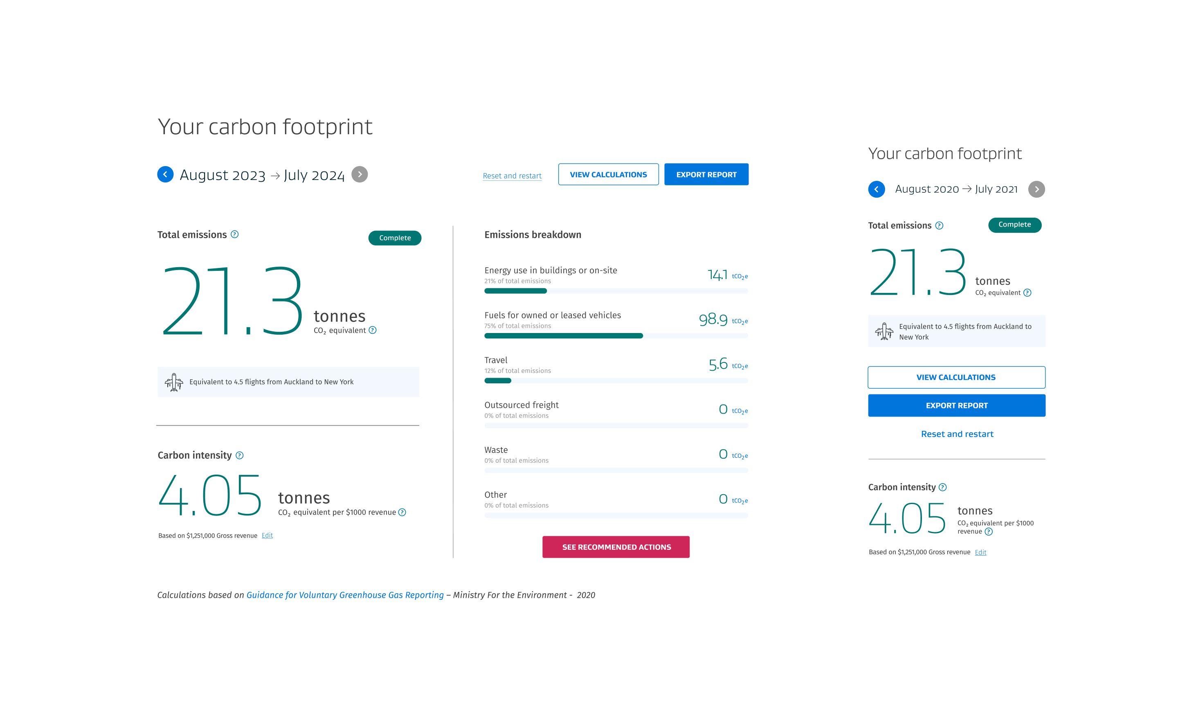
Task: Click Travel emissions progress bar
Action: coord(616,381)
